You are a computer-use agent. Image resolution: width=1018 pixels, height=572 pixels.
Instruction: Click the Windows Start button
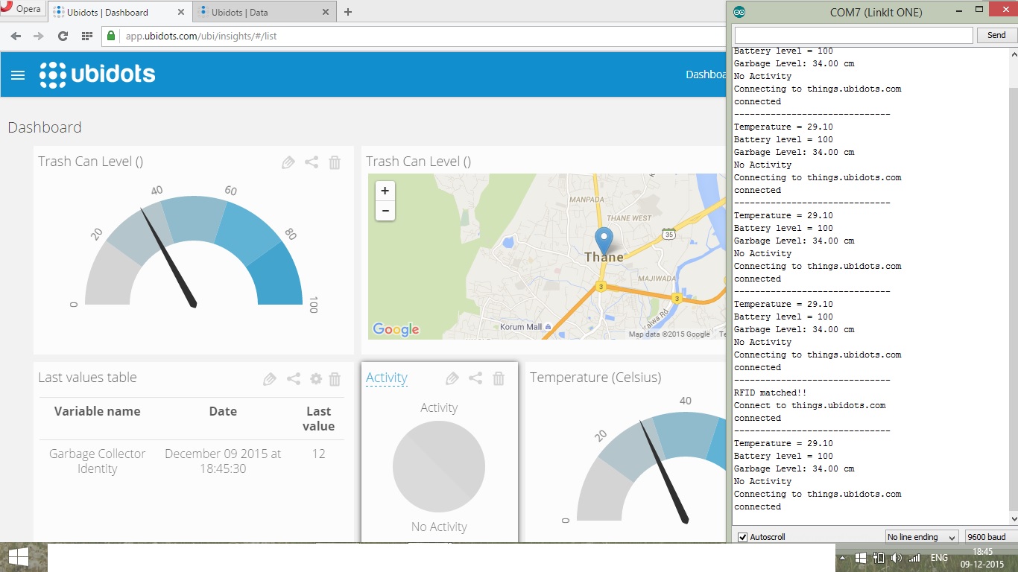19,557
